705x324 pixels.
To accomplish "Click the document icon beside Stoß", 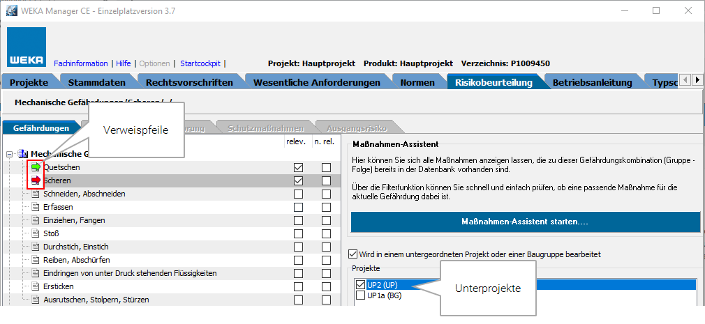I will point(37,233).
